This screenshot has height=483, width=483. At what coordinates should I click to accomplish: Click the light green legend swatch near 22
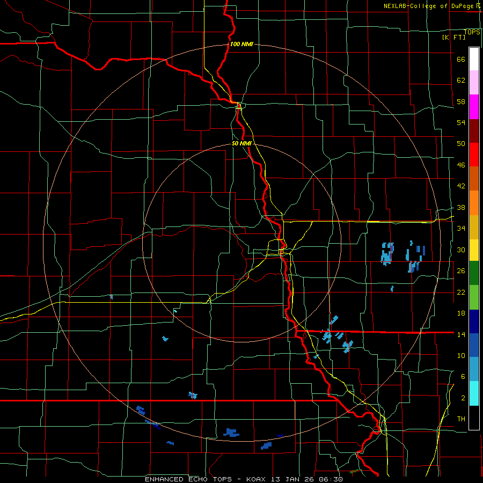click(x=474, y=297)
